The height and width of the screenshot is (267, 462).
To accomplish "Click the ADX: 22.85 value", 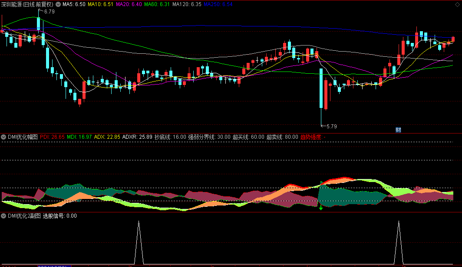I will pos(107,137).
